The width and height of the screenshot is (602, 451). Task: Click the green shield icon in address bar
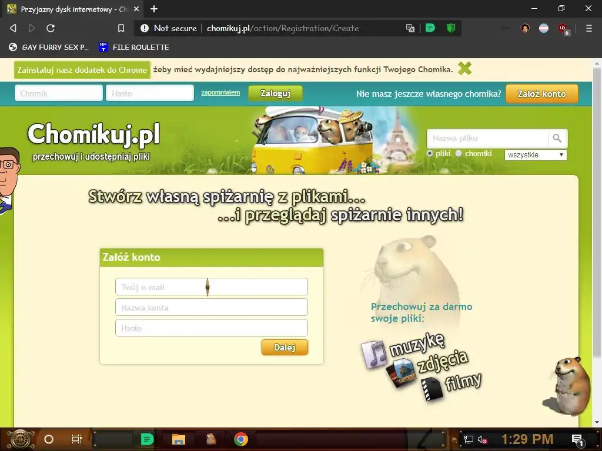point(451,28)
